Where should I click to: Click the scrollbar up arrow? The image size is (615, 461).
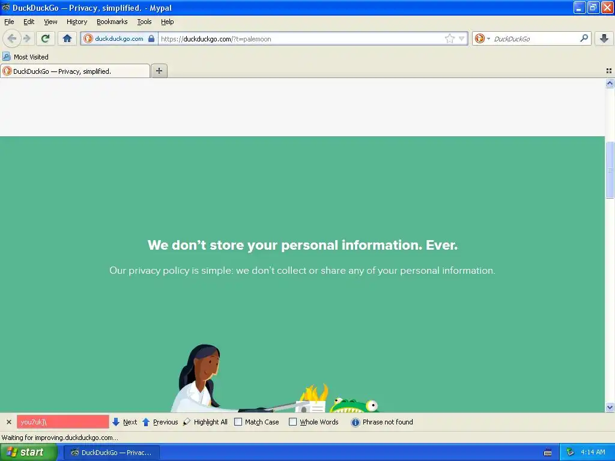click(x=610, y=83)
